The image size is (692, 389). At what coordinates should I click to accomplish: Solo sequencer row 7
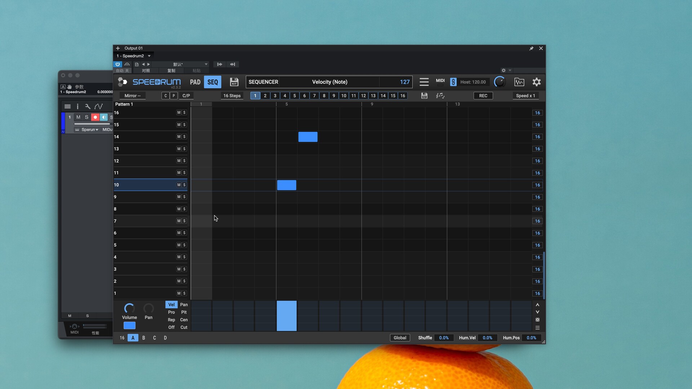pos(185,221)
